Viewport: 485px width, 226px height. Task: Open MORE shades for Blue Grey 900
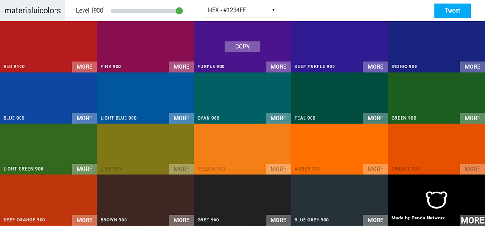point(375,220)
